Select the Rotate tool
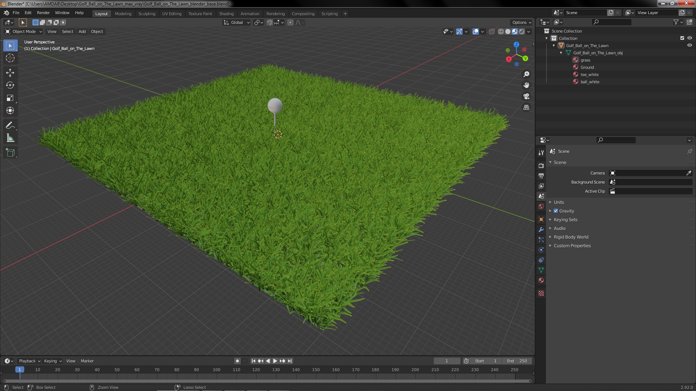 [x=10, y=85]
